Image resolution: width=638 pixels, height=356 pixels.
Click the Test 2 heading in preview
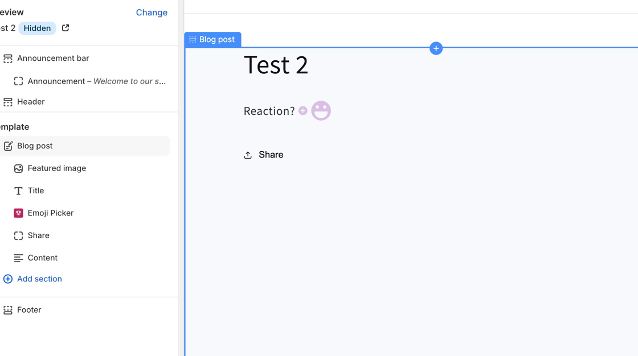pyautogui.click(x=276, y=65)
